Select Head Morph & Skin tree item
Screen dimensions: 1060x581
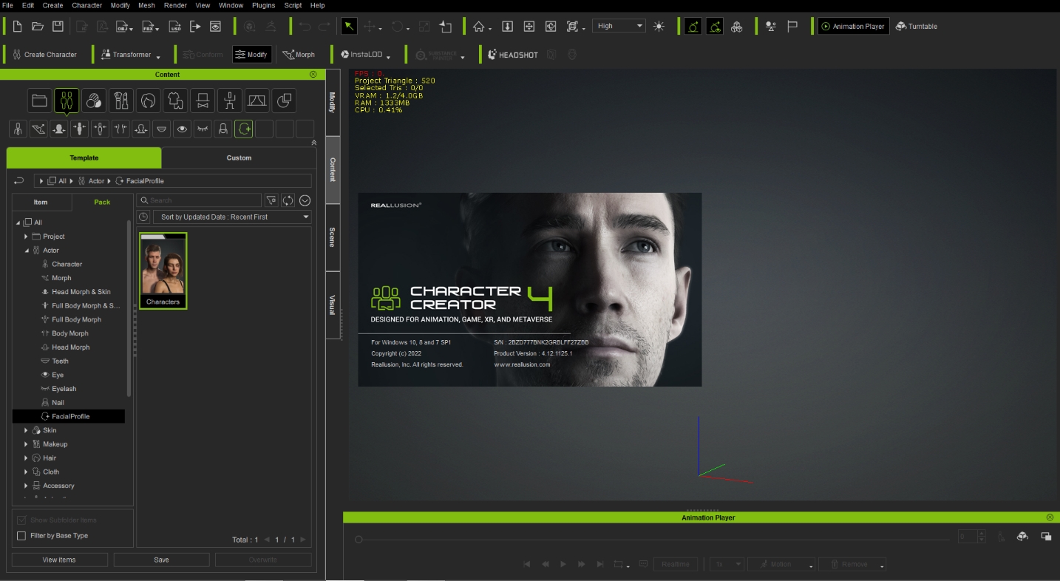(x=81, y=292)
